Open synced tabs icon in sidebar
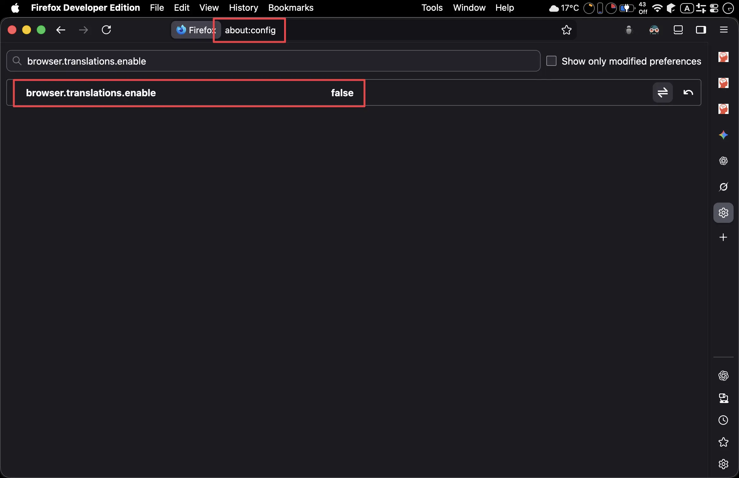Image resolution: width=739 pixels, height=478 pixels. (x=723, y=398)
